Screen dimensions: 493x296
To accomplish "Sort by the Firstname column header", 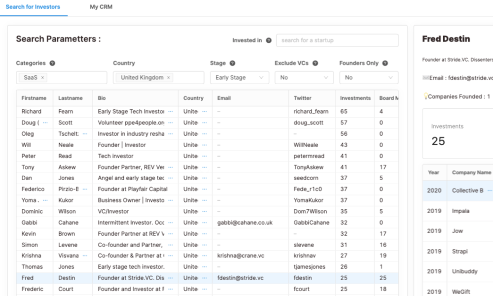I will (x=34, y=98).
